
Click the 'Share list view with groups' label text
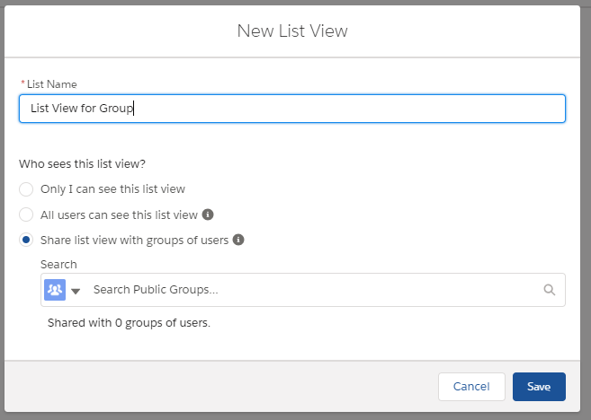135,240
